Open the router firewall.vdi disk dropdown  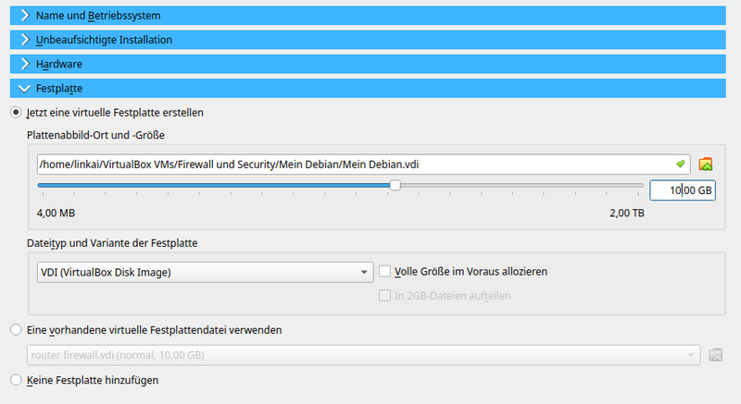[363, 355]
